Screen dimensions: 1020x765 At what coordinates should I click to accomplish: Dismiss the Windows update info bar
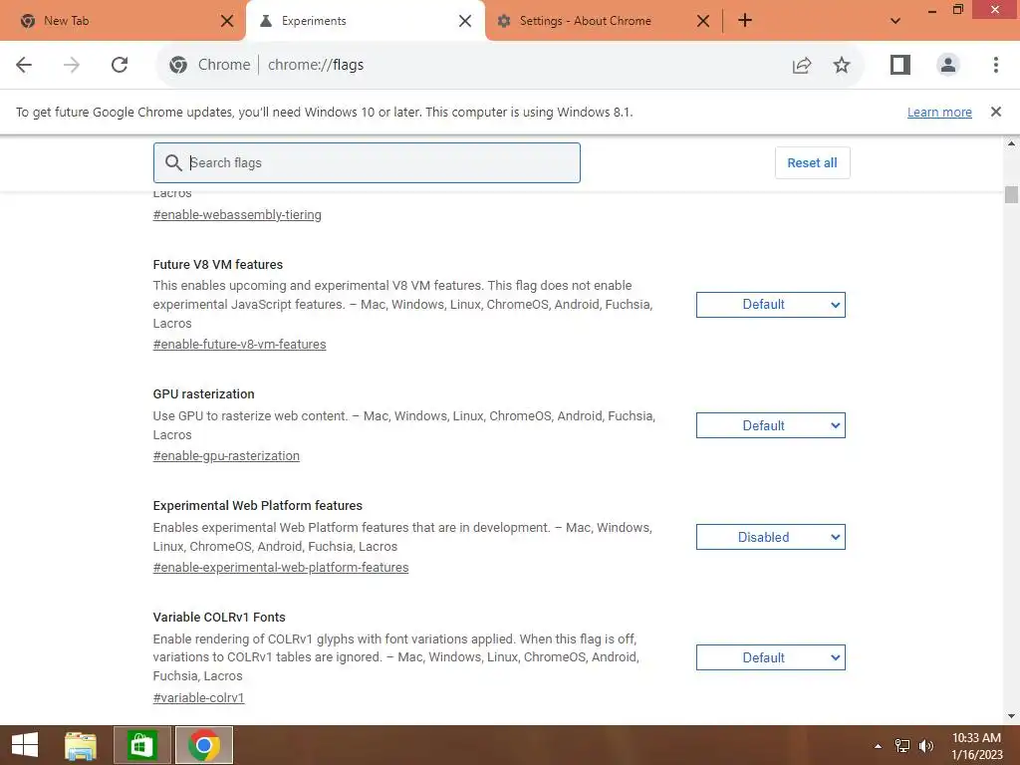pos(995,112)
